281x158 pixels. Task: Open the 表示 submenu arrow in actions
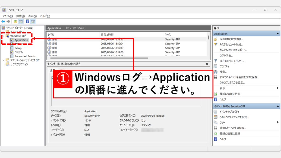[278, 88]
